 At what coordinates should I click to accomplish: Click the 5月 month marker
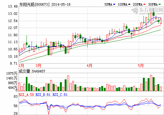coord(141,66)
